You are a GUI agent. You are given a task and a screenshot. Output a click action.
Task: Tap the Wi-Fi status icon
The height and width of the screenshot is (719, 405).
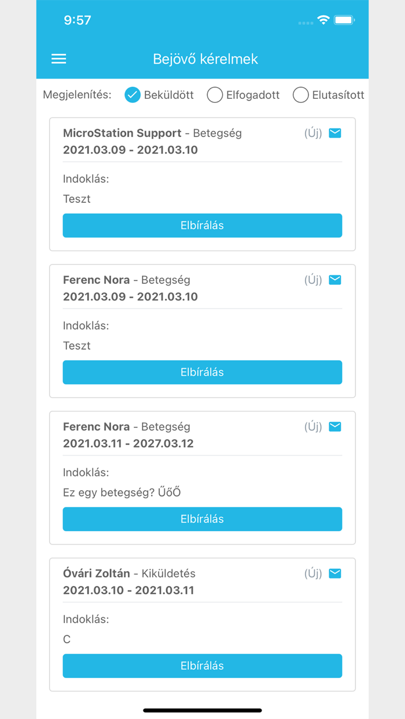[x=323, y=20]
